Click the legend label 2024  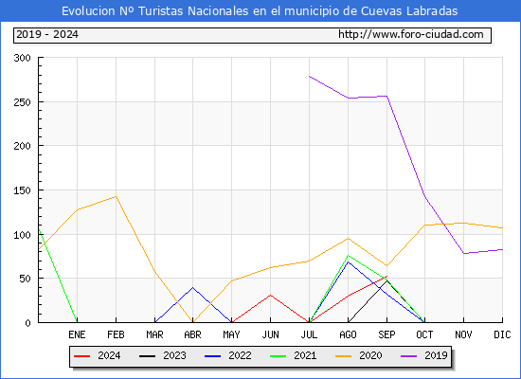pyautogui.click(x=109, y=355)
